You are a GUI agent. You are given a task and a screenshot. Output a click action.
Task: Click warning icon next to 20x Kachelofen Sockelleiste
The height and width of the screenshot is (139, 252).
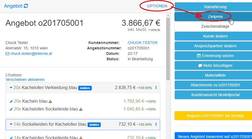tap(81, 109)
